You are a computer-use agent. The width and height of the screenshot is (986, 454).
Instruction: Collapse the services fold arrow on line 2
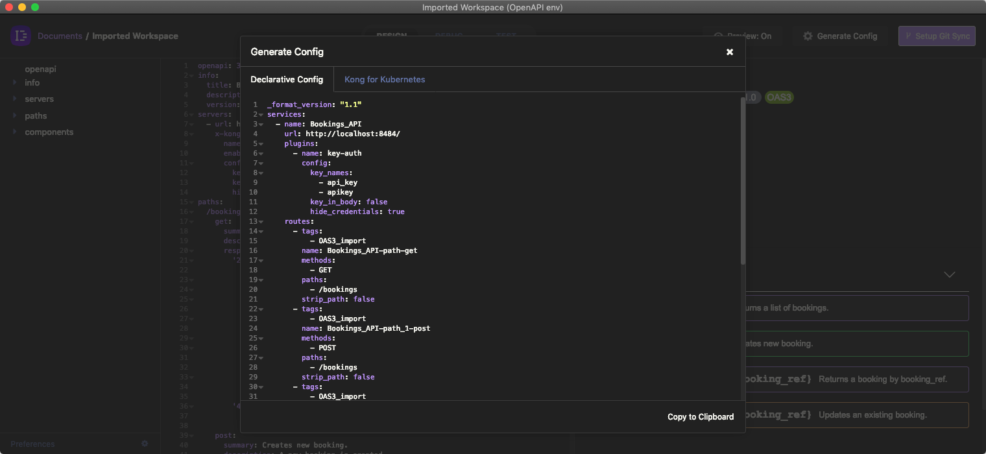pos(261,115)
